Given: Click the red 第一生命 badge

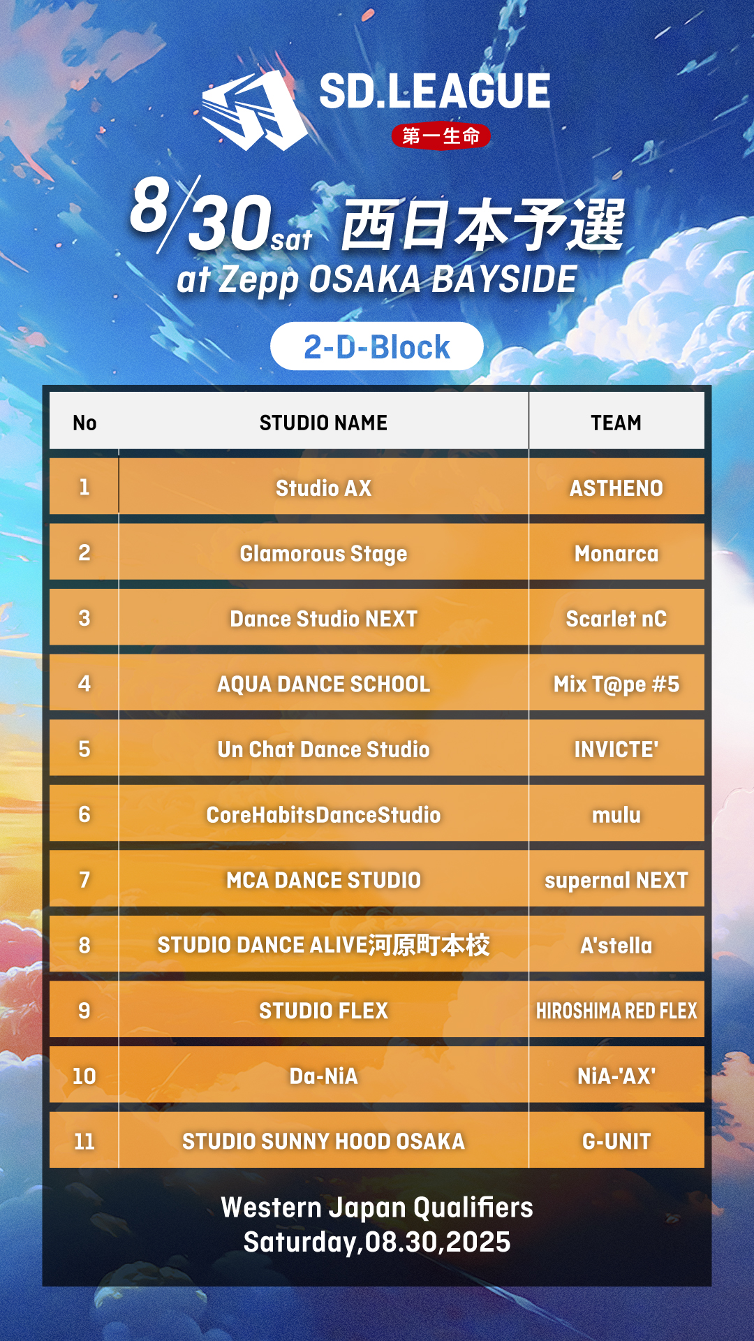Looking at the screenshot, I should [441, 135].
